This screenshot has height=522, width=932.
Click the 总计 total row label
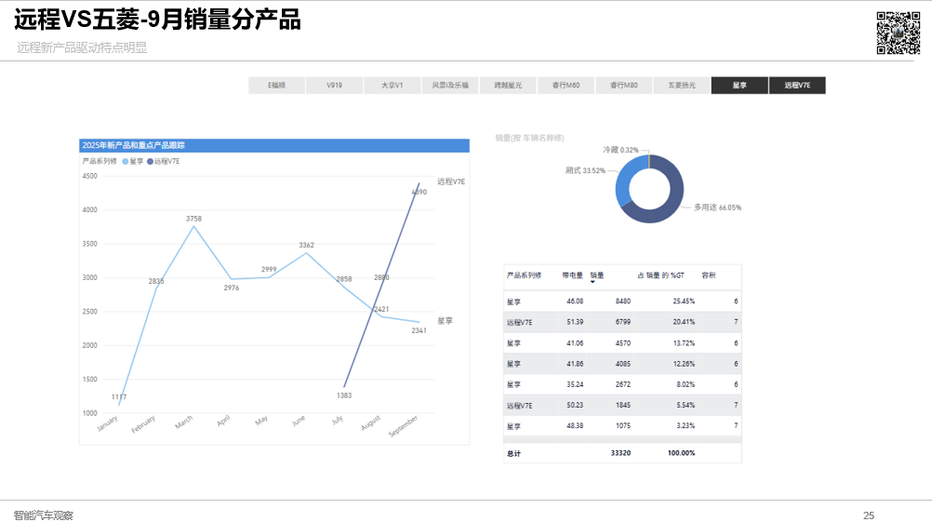(513, 454)
